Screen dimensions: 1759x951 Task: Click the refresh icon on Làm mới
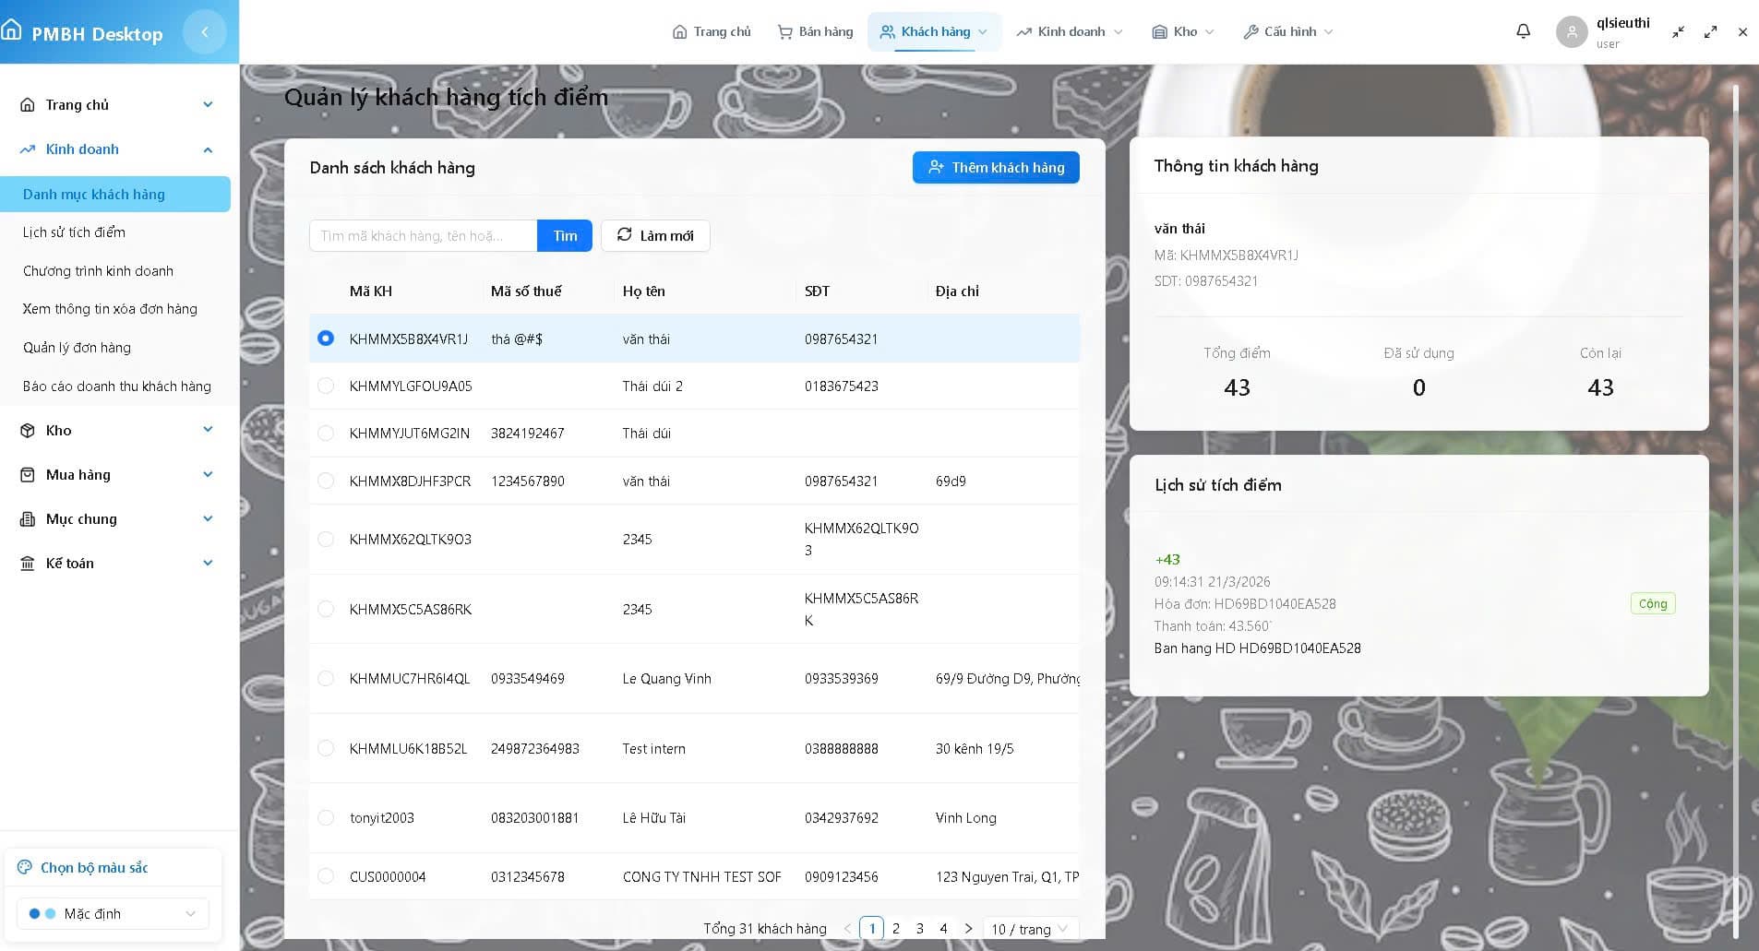click(x=624, y=235)
